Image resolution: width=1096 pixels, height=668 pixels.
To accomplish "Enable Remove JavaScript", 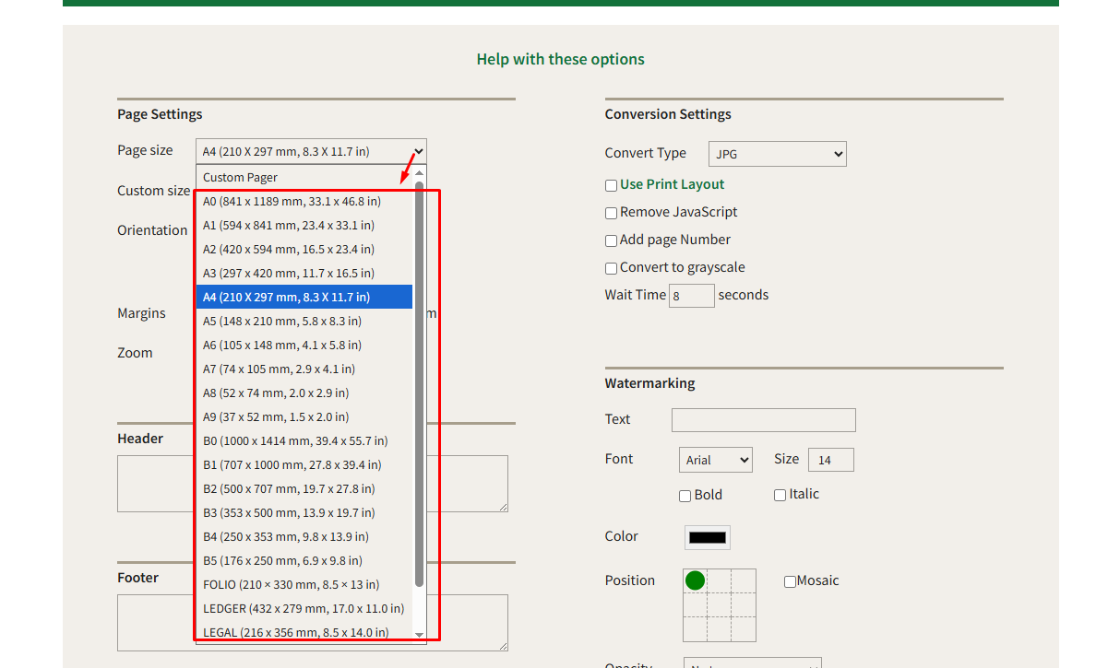I will [611, 213].
